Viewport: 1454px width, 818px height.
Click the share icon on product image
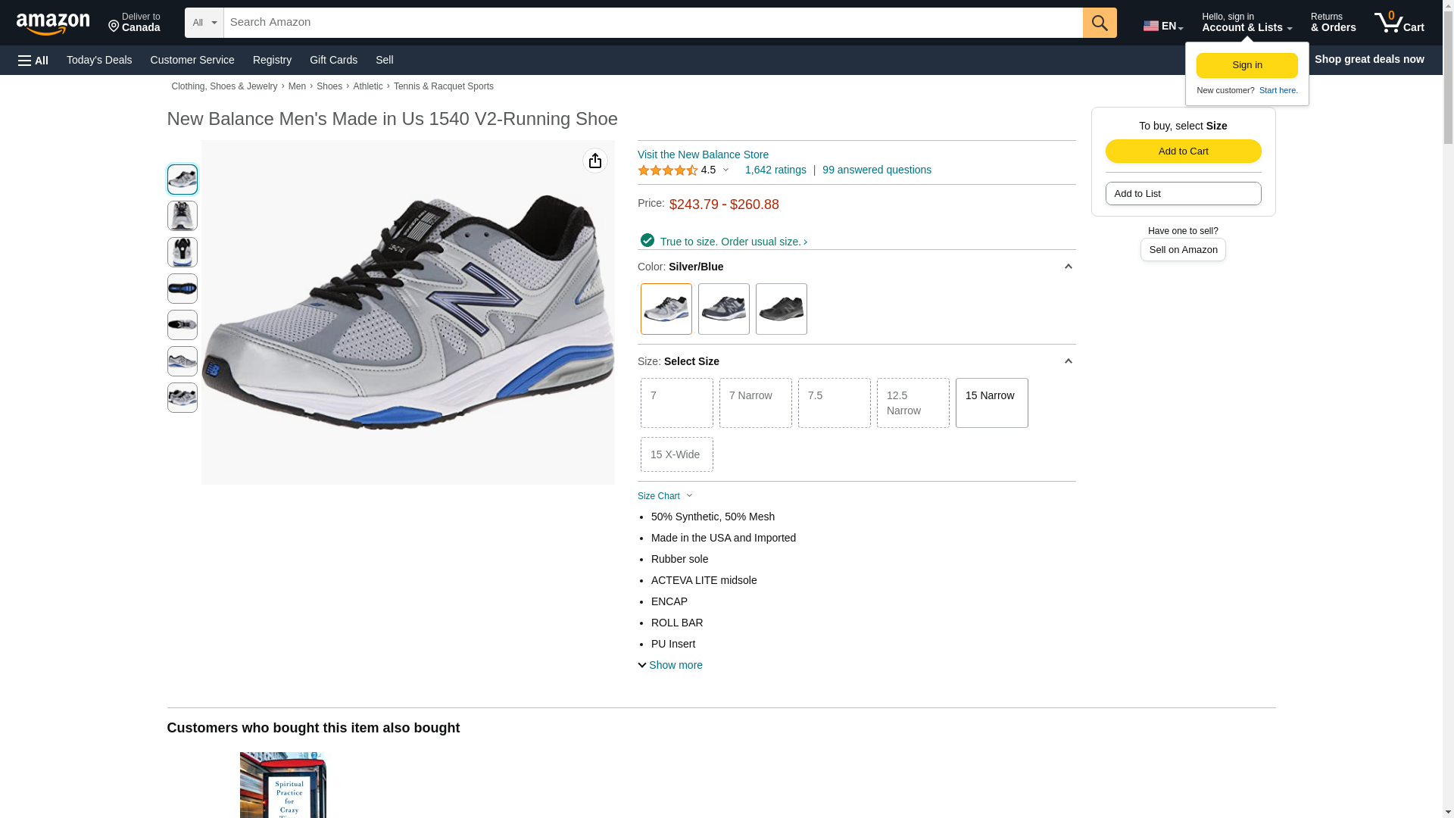[595, 161]
